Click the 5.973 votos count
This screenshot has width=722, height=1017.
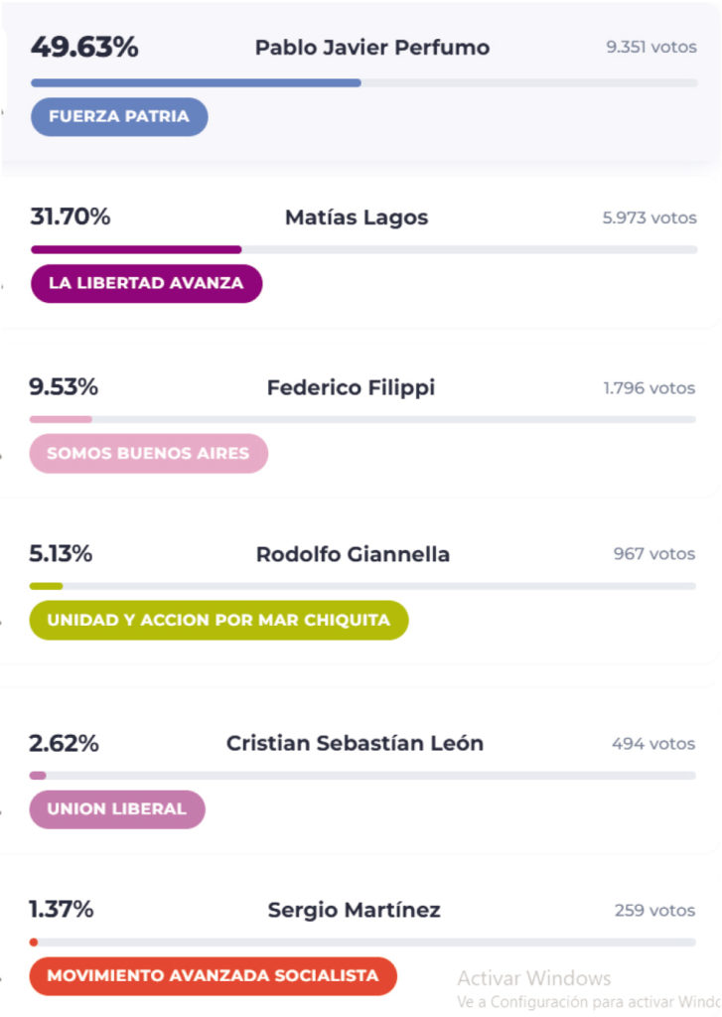[649, 218]
